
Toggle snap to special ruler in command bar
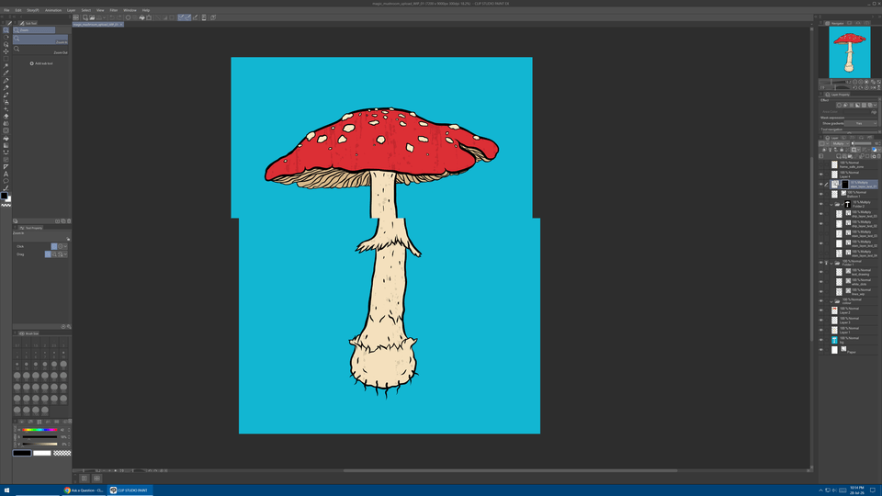[x=187, y=17]
